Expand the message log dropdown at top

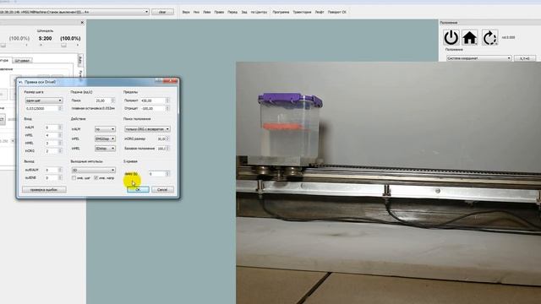(x=146, y=12)
